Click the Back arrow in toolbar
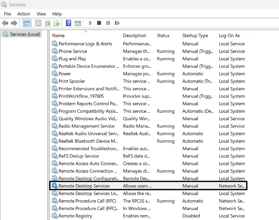The image size is (279, 220). click(x=5, y=23)
